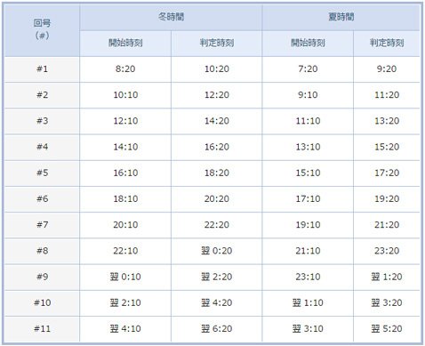
Task: Select the #5 row label
Action: coord(42,173)
